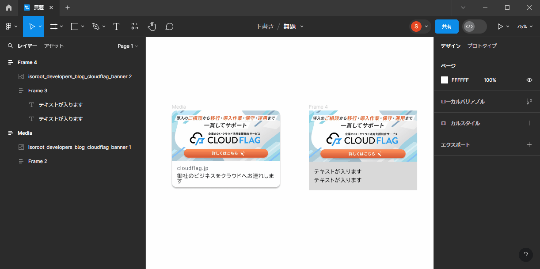Open local variables settings icon

(x=529, y=102)
